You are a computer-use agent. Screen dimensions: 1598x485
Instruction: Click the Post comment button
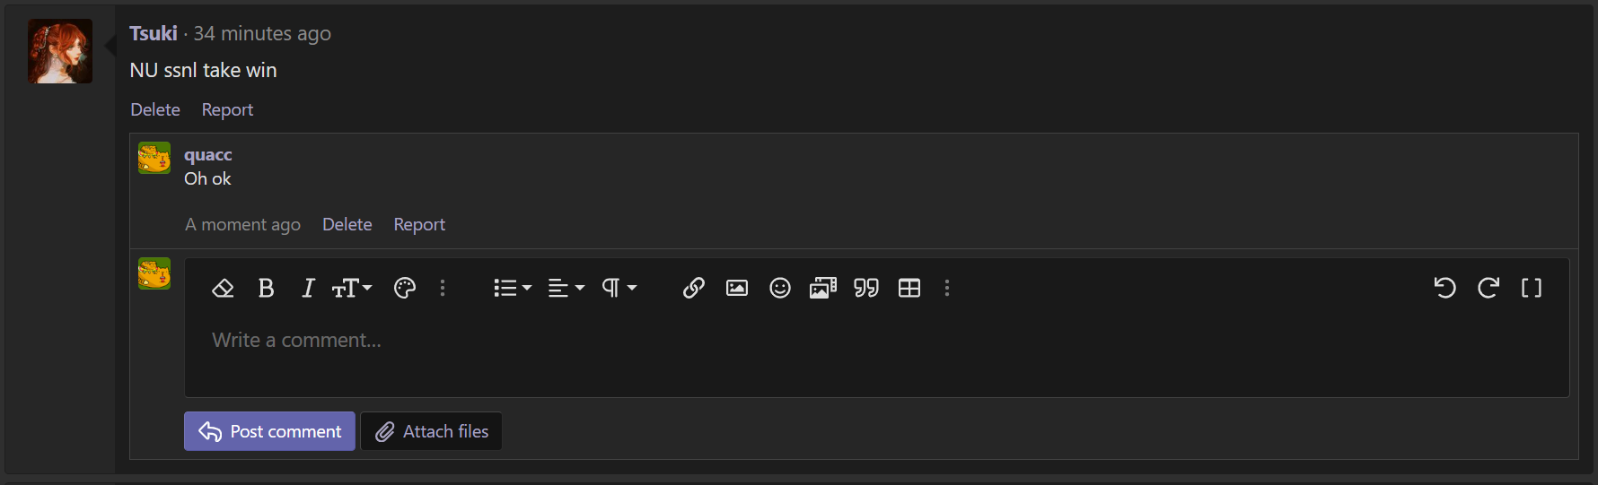click(x=269, y=431)
